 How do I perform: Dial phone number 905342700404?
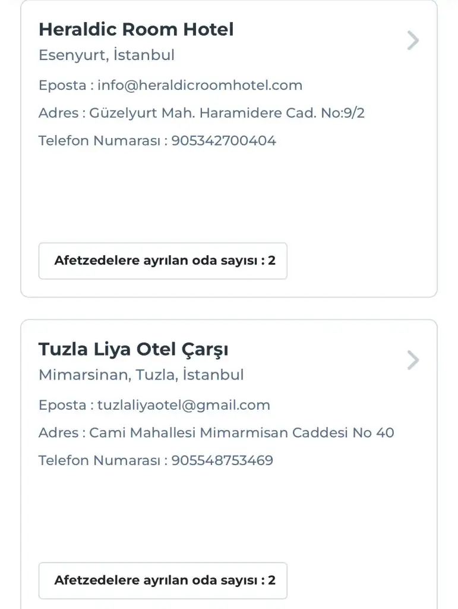tap(224, 141)
